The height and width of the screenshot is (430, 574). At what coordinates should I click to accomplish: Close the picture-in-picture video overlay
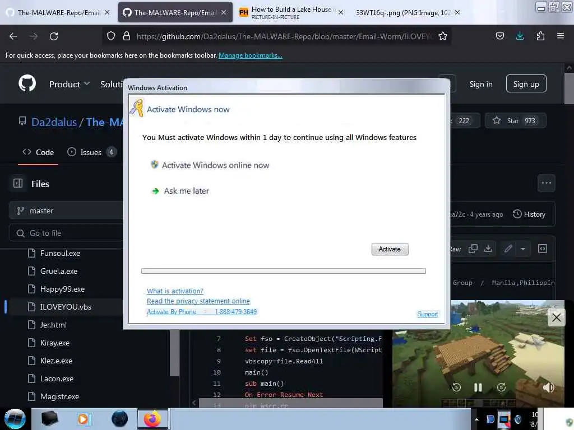[x=556, y=317]
